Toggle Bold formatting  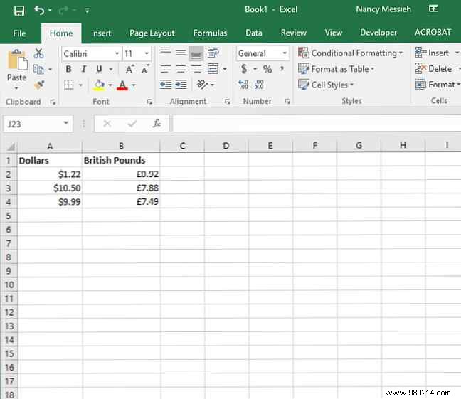68,70
